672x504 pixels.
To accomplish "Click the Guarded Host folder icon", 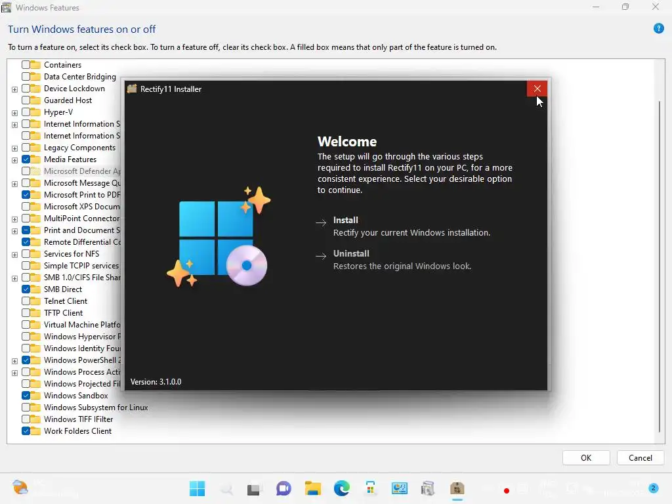I will tap(35, 100).
